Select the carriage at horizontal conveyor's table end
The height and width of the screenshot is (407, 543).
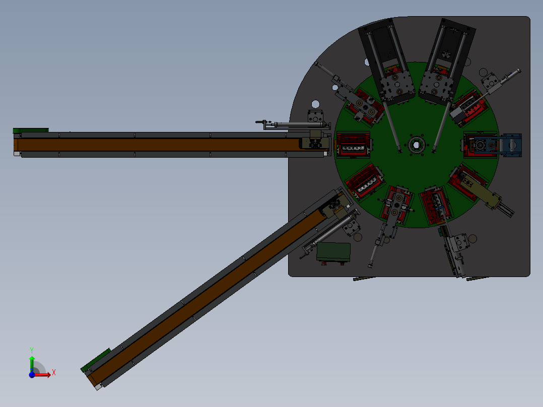(315, 143)
